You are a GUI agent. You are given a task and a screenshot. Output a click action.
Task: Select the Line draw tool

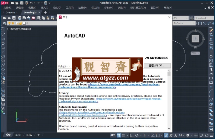3,30
